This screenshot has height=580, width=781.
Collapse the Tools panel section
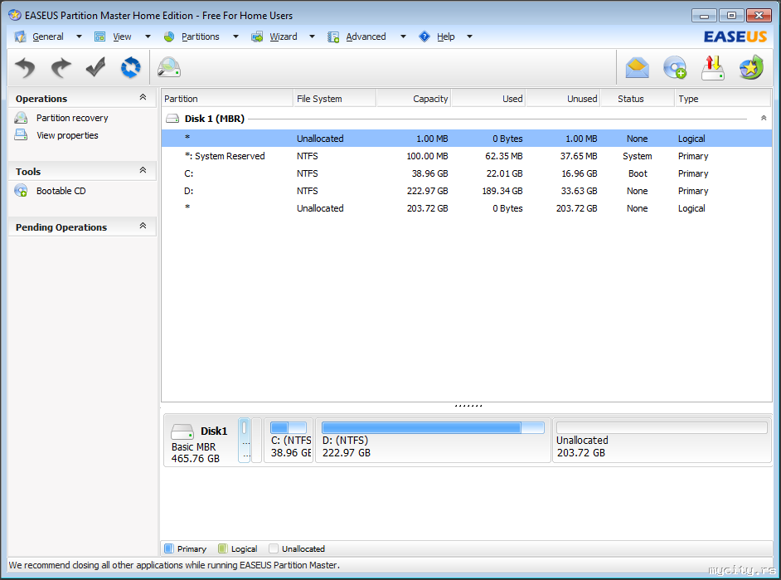[x=143, y=171]
